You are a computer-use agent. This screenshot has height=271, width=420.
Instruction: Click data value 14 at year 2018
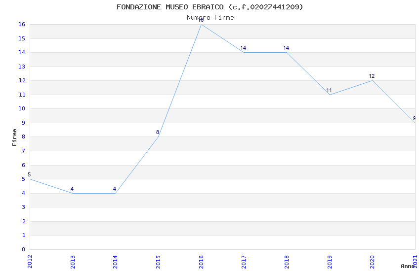[x=286, y=48]
